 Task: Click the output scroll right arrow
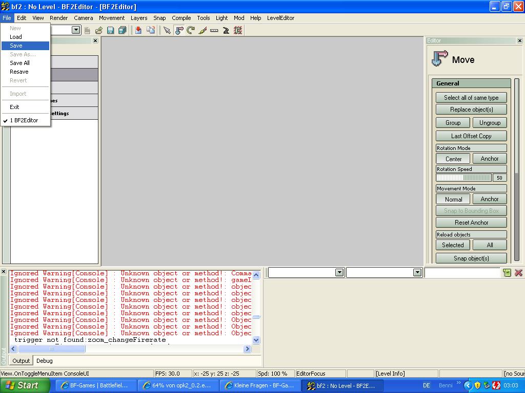click(x=248, y=349)
